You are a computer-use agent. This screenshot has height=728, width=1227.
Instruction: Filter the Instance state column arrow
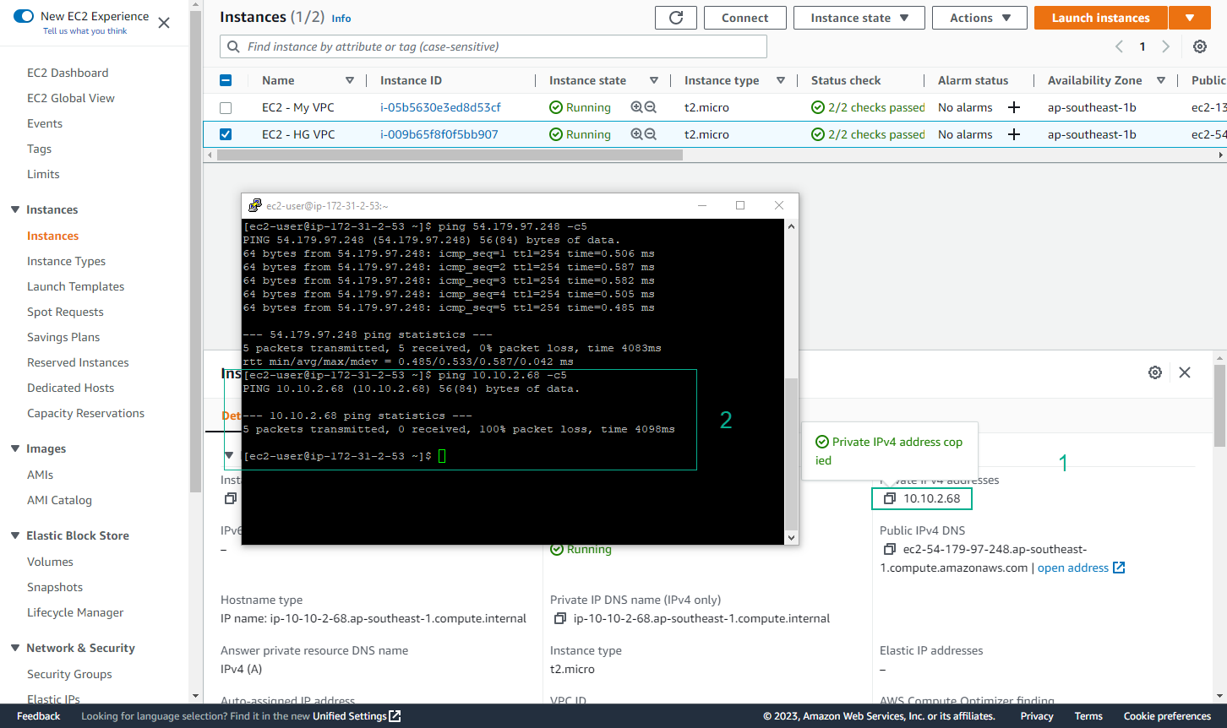click(x=654, y=80)
